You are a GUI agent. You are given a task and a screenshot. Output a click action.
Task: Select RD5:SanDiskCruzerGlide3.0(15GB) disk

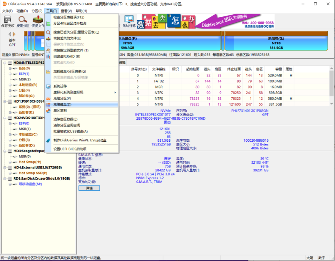click(42, 179)
